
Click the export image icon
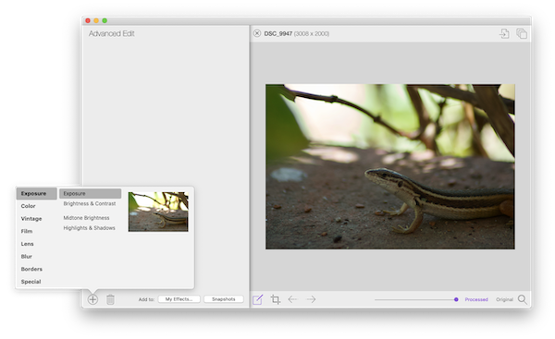[504, 33]
